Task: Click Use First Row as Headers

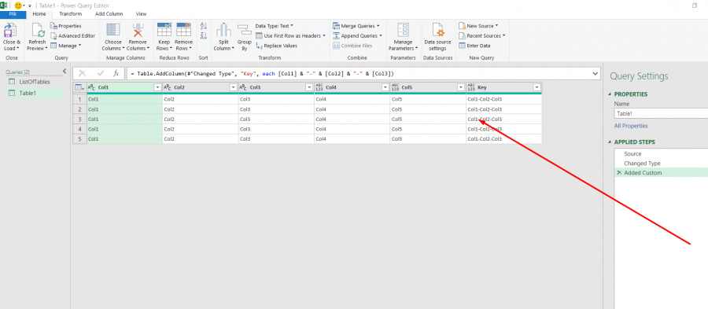Action: pos(290,35)
